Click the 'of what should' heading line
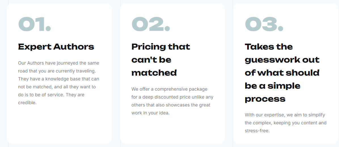 [x=282, y=73]
